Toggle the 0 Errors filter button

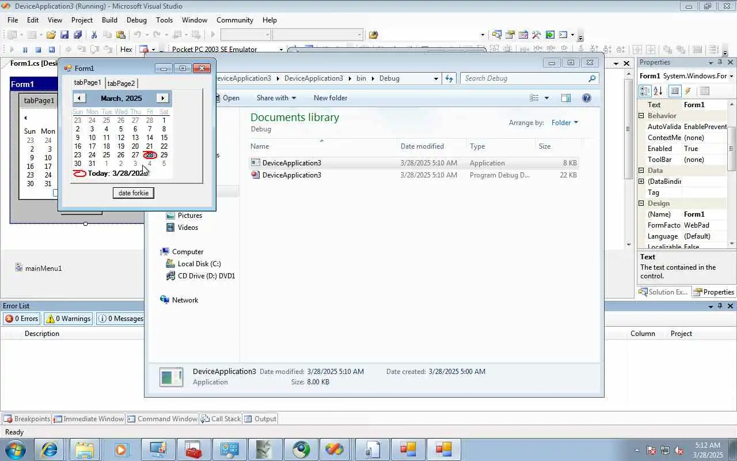(21, 319)
